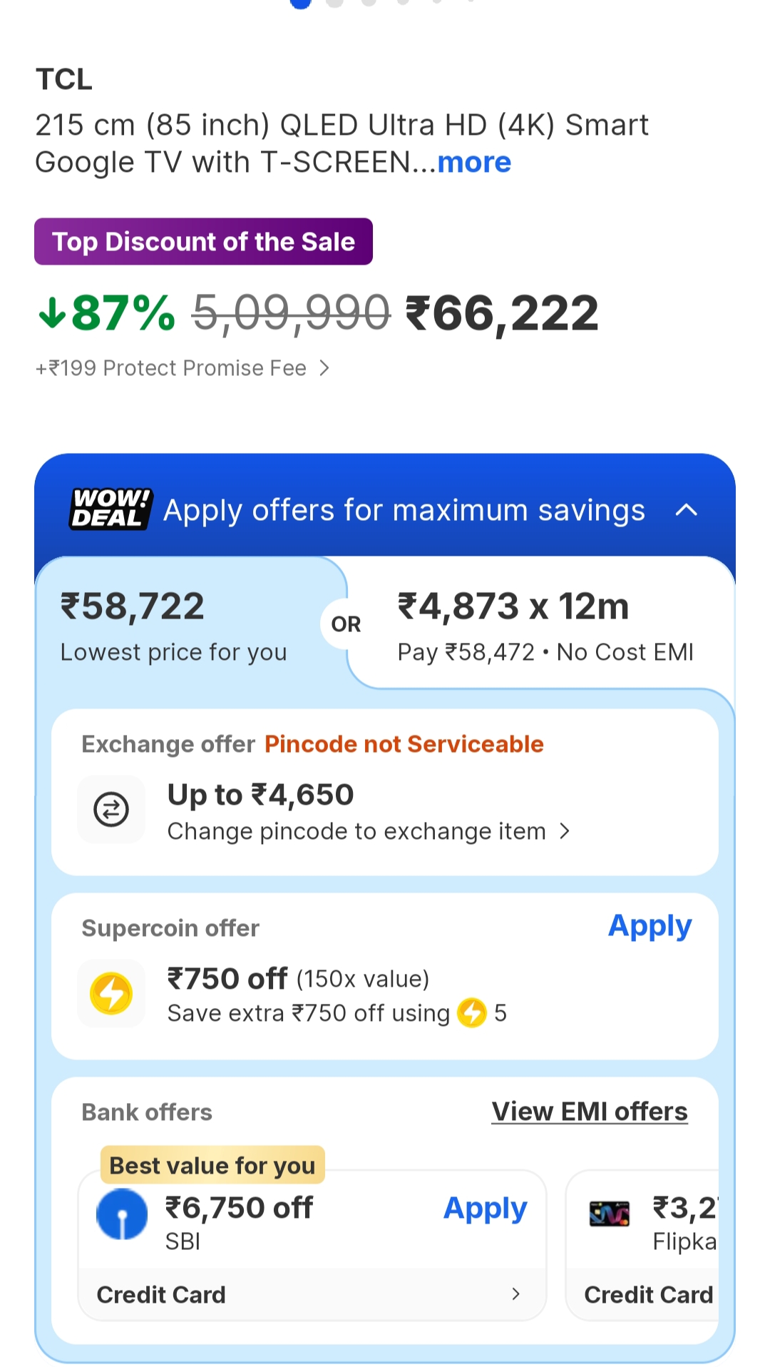Apply the Supercoin offer
This screenshot has width=770, height=1367.
point(650,926)
